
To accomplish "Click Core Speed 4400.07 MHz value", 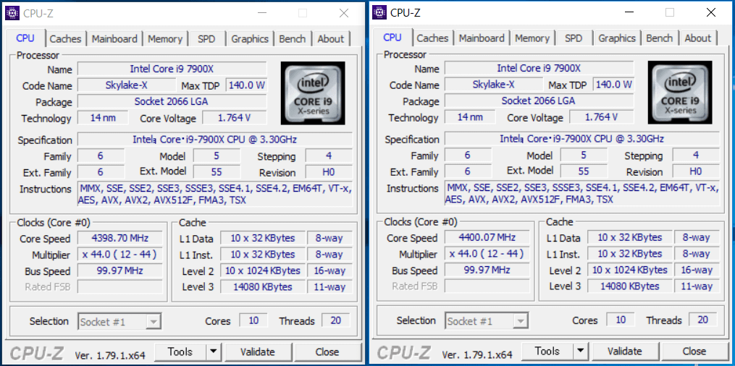I will (487, 238).
